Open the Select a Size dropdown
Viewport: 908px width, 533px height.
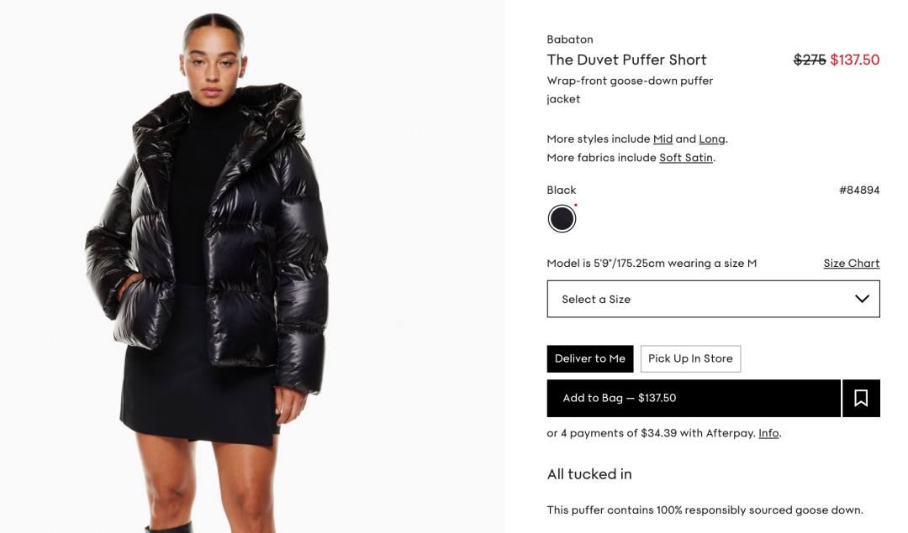714,299
